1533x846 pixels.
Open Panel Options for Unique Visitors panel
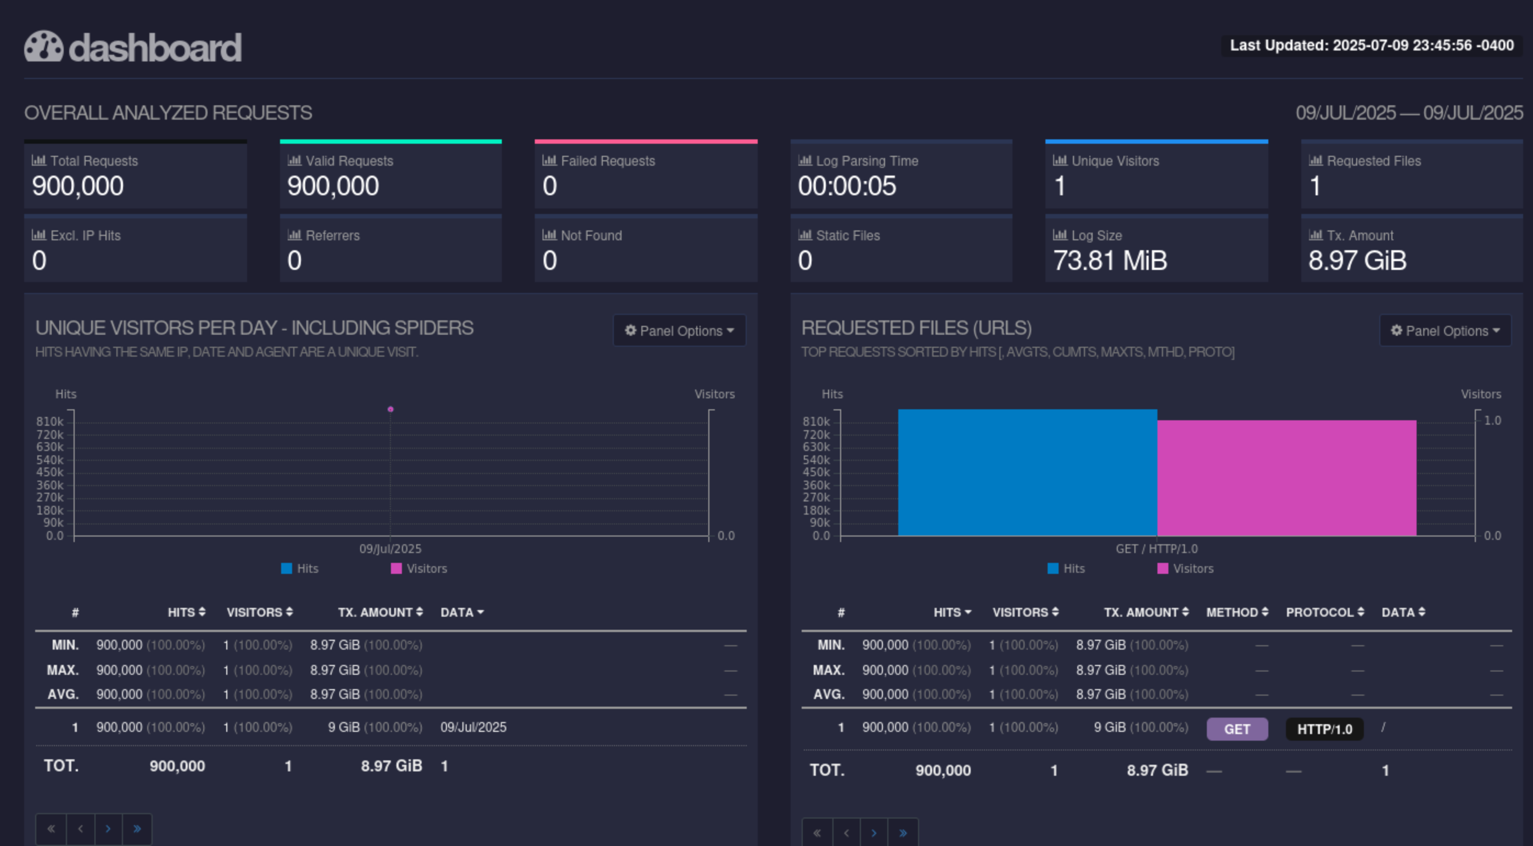679,330
